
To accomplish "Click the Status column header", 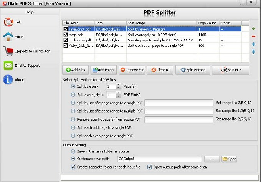I will tap(230, 23).
